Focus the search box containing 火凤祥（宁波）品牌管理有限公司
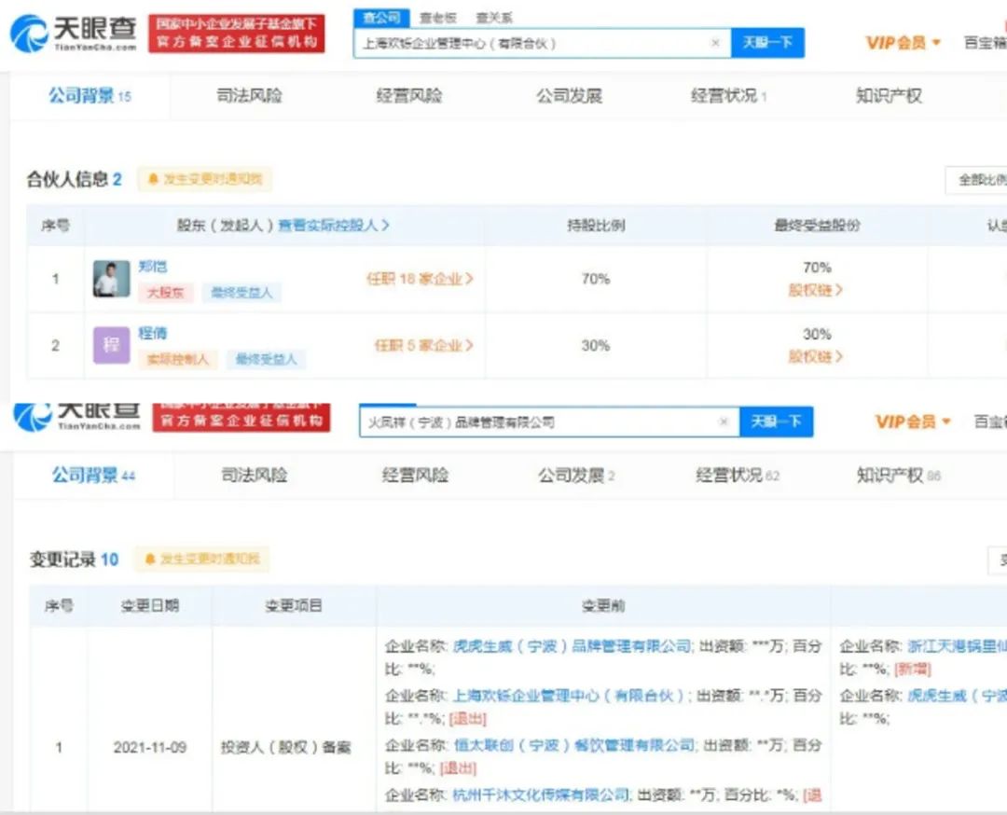This screenshot has width=1007, height=815. coord(549,421)
